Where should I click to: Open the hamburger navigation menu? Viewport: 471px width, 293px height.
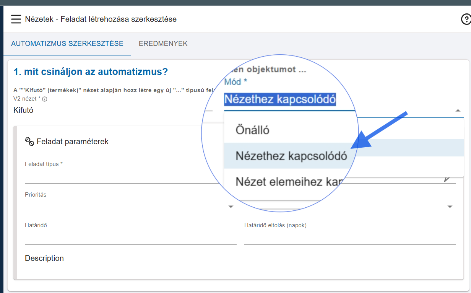(x=16, y=19)
